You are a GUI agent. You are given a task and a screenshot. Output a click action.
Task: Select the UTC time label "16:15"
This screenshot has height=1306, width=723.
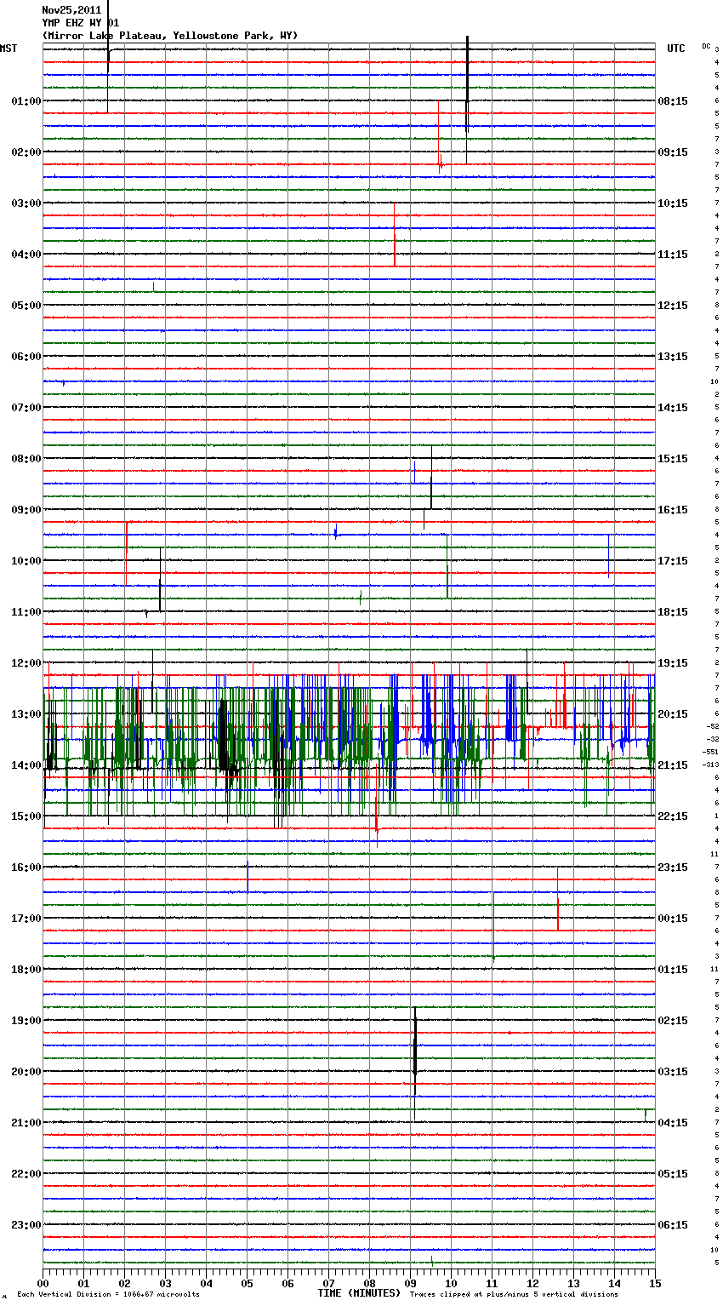click(x=673, y=510)
